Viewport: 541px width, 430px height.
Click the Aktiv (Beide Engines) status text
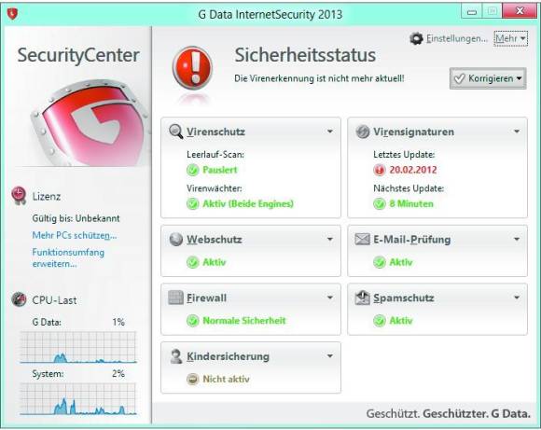click(x=248, y=203)
